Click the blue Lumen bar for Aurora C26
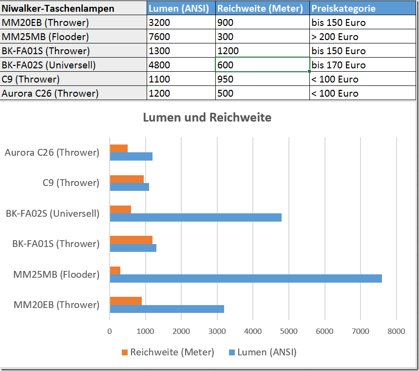The width and height of the screenshot is (419, 371). (x=131, y=157)
